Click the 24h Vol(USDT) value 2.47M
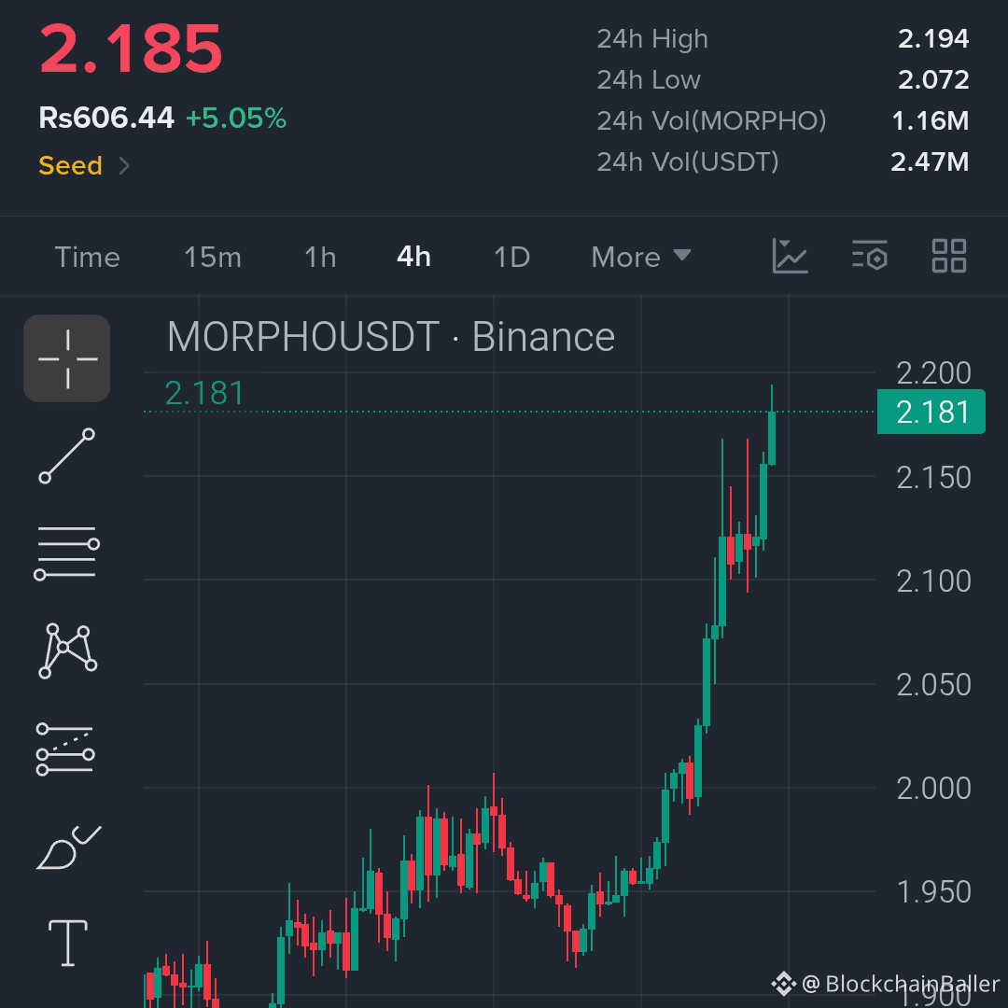Screen dimensions: 1008x1008 click(x=929, y=162)
